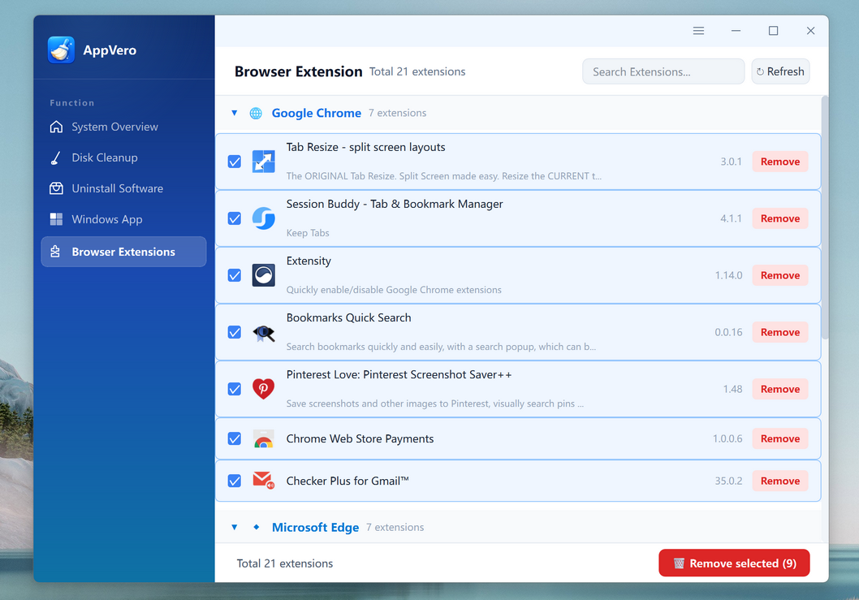Viewport: 859px width, 600px height.
Task: Click the Pinterest Love title text
Action: pos(399,375)
